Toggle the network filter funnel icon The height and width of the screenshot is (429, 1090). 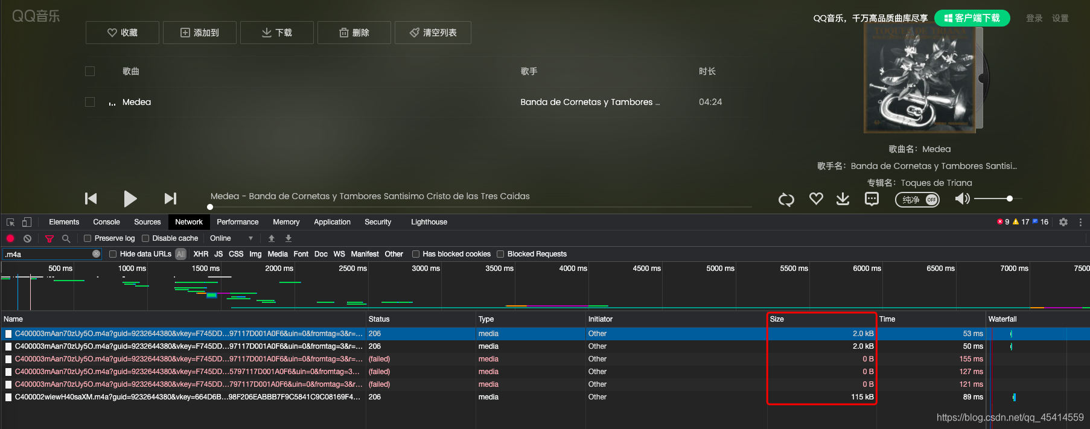coord(49,239)
